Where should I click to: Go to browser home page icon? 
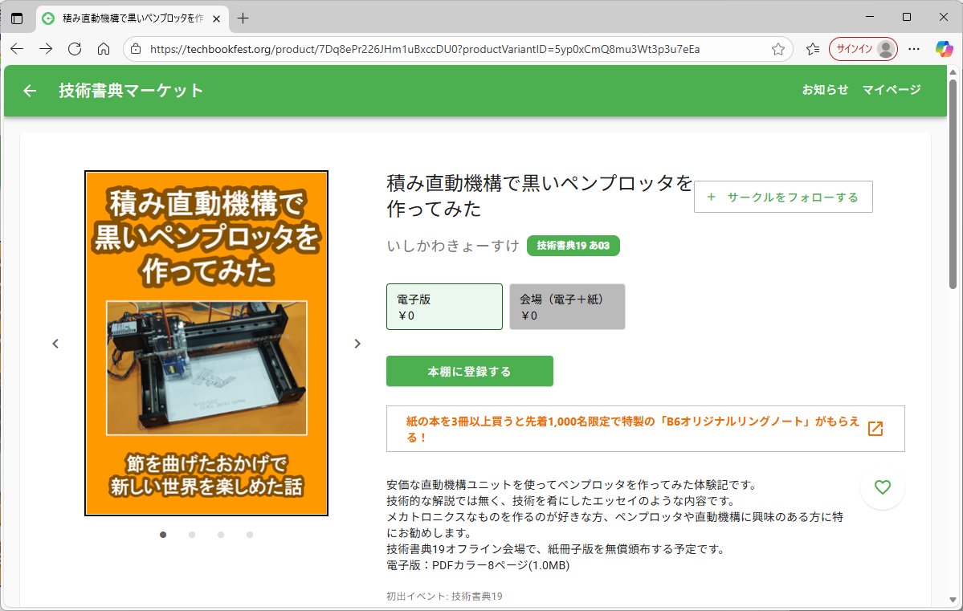[103, 49]
